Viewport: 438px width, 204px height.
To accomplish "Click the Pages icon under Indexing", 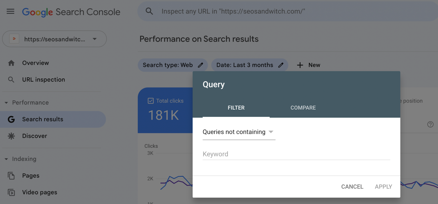I will (x=11, y=176).
